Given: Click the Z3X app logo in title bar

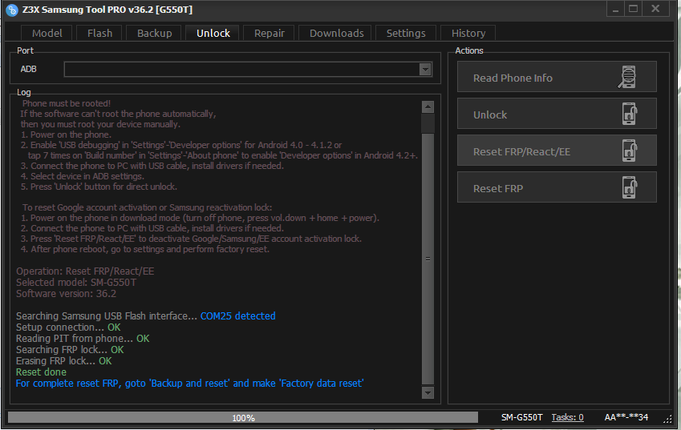Looking at the screenshot, I should click(x=12, y=10).
